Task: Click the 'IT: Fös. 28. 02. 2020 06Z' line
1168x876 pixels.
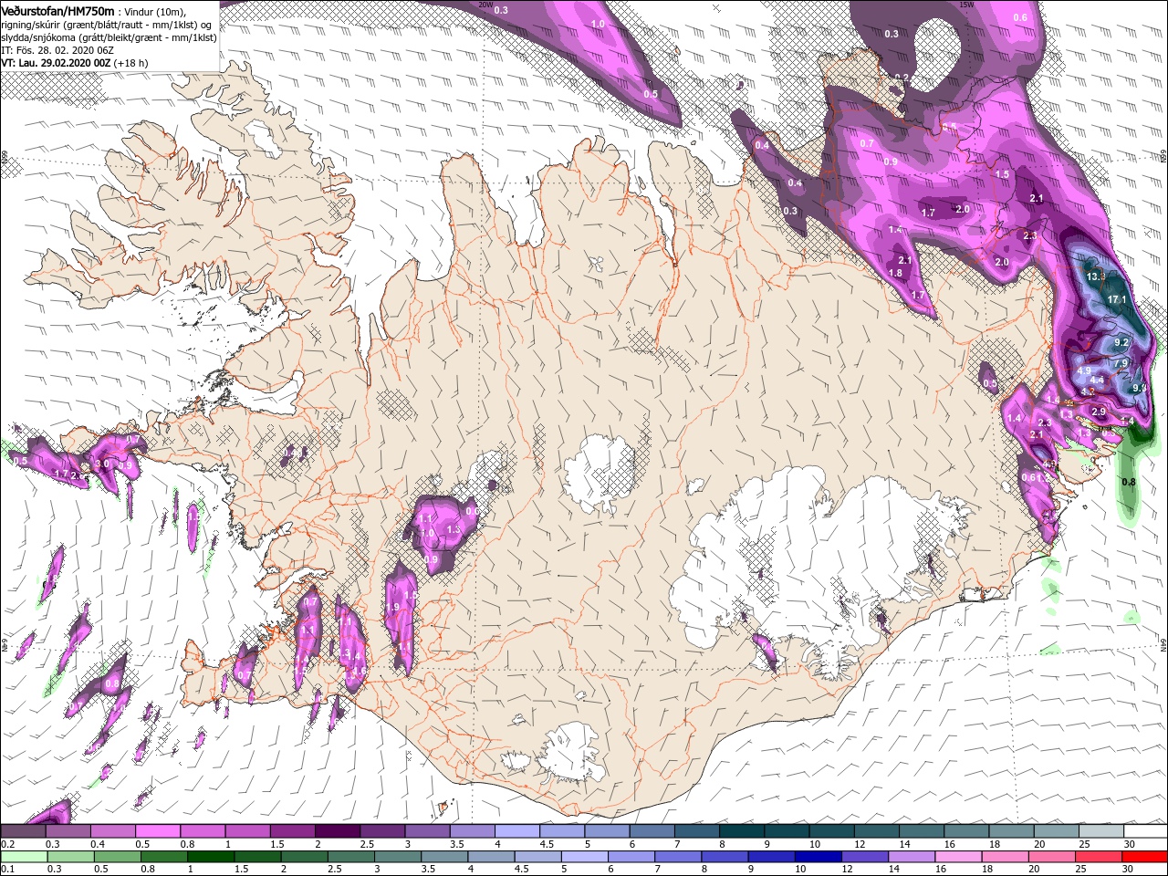Action: [57, 50]
